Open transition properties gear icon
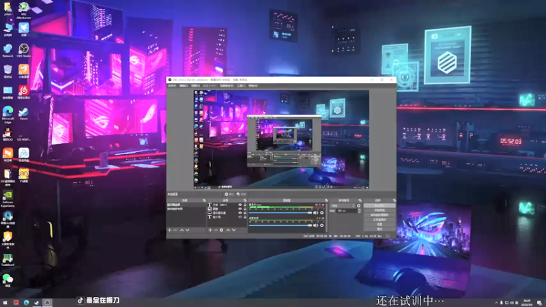The image size is (546, 307). coord(359,206)
